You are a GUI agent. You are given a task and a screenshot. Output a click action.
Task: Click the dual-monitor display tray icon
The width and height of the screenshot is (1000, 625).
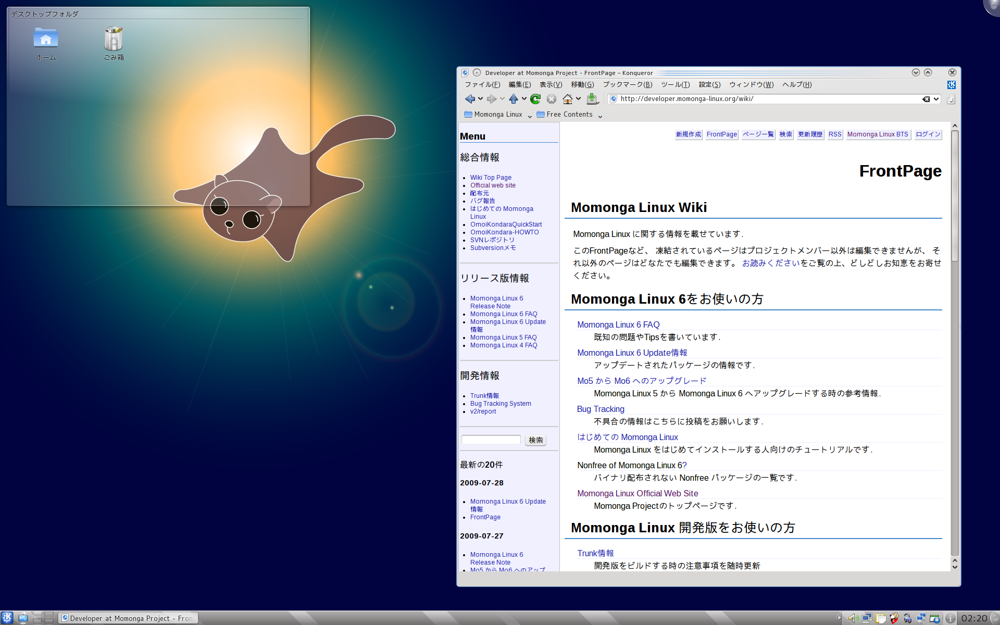tap(867, 618)
